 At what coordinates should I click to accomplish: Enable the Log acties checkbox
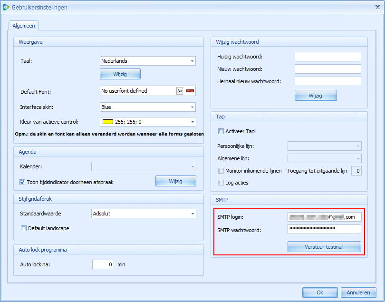click(221, 183)
